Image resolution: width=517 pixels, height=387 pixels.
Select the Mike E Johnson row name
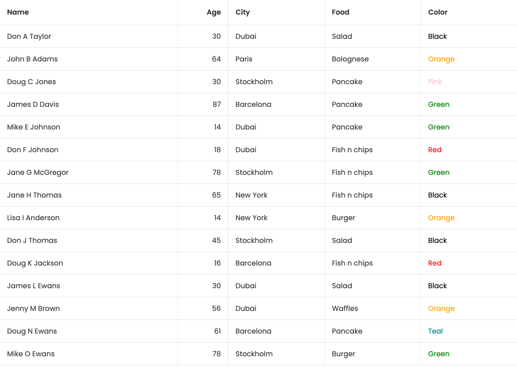(34, 127)
